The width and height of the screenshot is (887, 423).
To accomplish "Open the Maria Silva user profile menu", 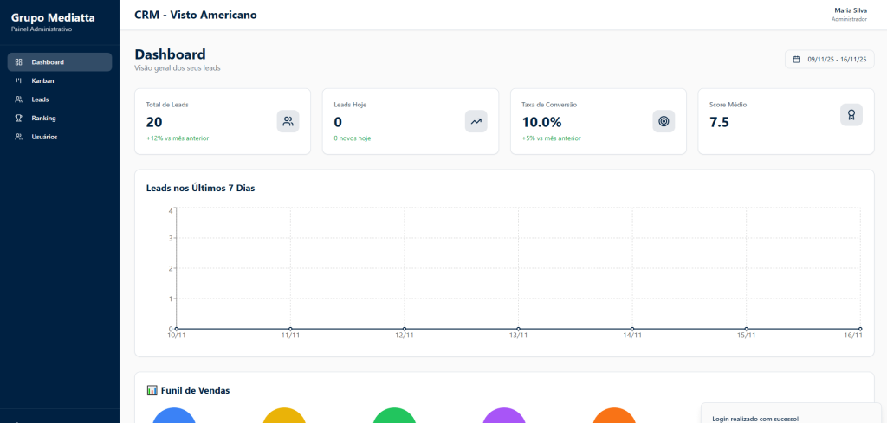I will coord(849,14).
